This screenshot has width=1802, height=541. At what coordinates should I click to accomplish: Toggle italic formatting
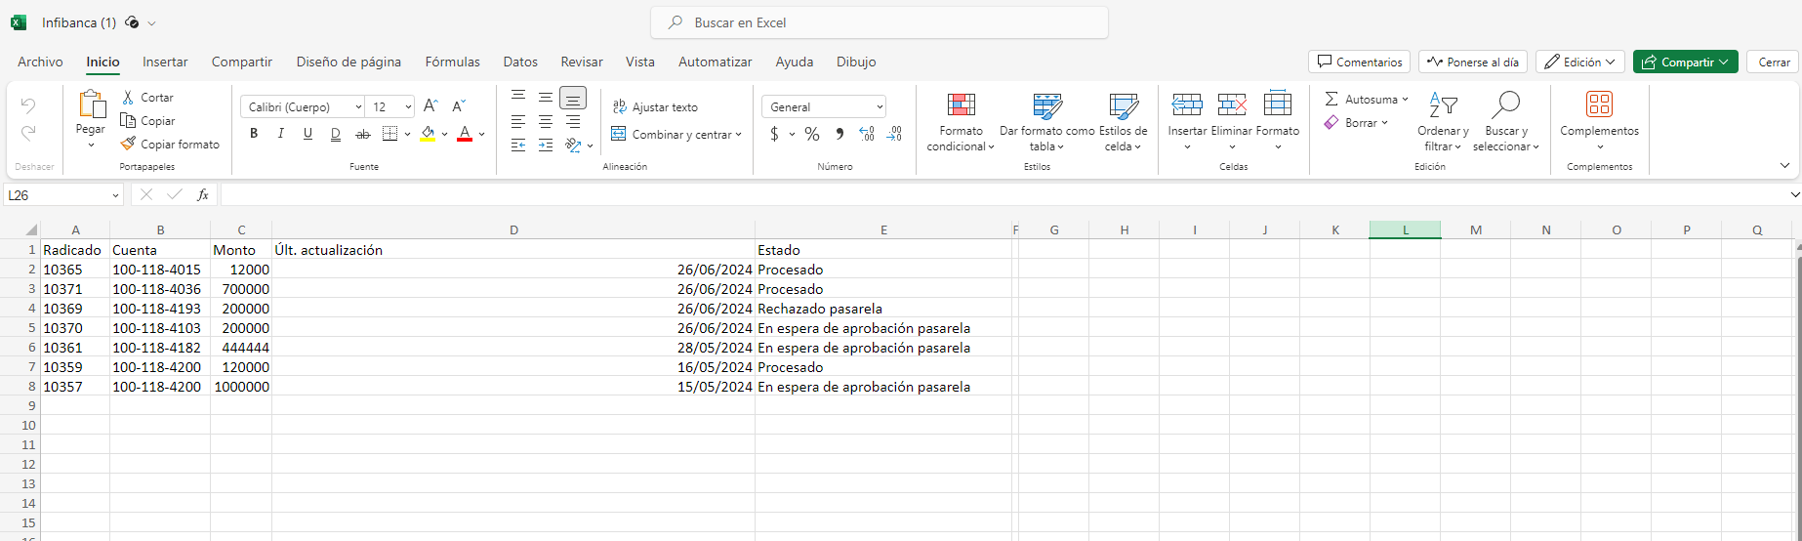tap(281, 134)
